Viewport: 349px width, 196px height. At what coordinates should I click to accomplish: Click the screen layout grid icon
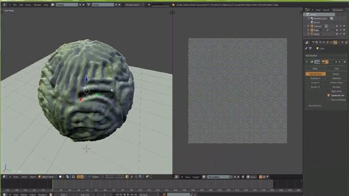point(53,5)
